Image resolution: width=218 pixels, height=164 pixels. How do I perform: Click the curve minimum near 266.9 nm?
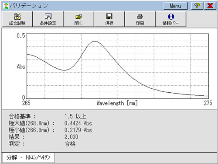tap(64, 70)
